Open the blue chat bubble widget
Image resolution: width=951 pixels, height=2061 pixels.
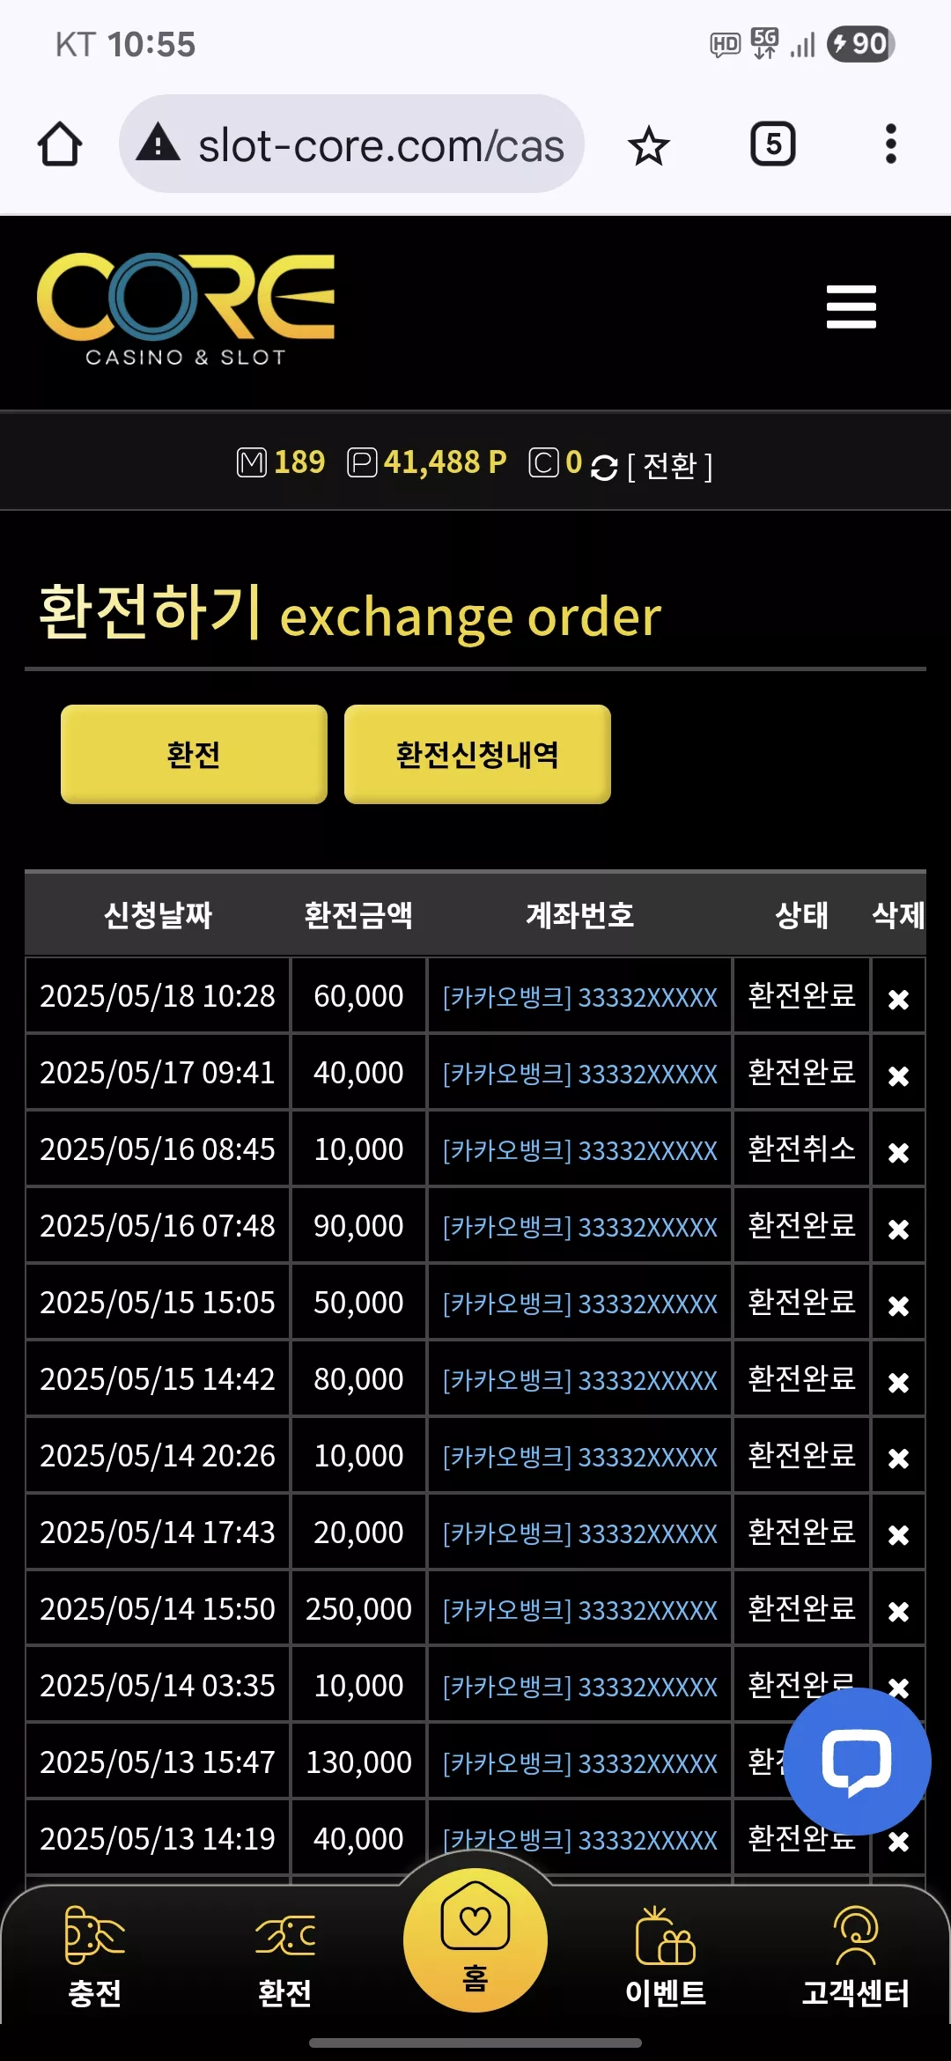coord(857,1762)
